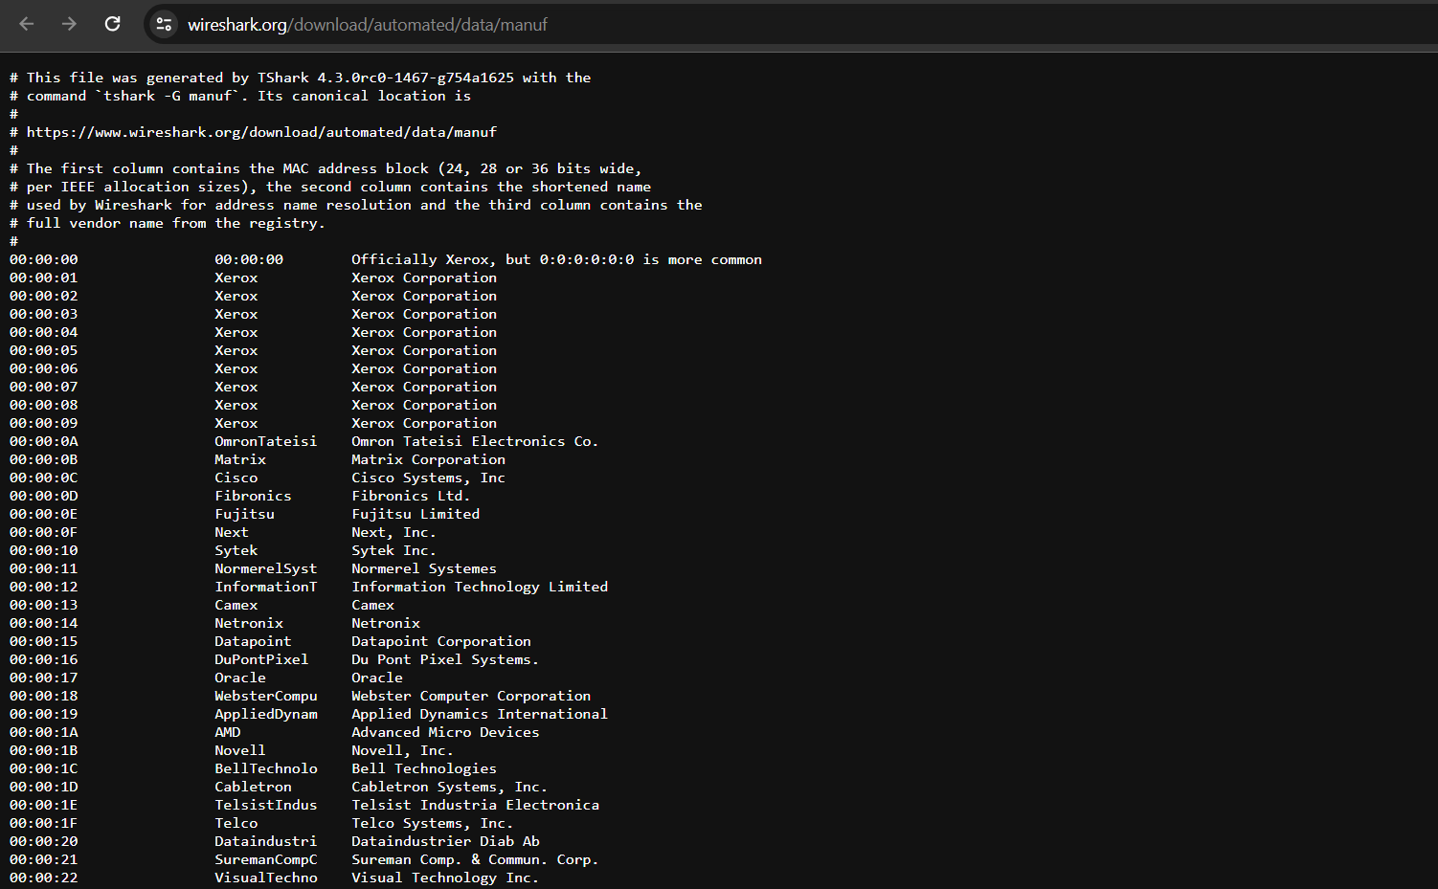Click the browser back arrow

tap(27, 24)
